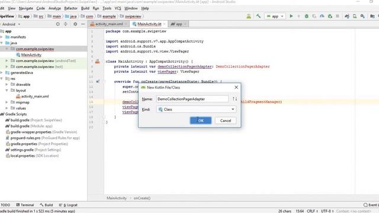Select activity_main.xml in the project tree
The width and height of the screenshot is (379, 213).
click(35, 96)
